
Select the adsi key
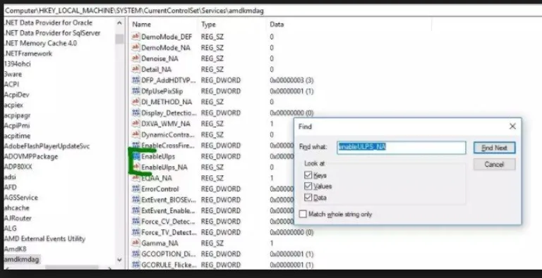(10, 177)
